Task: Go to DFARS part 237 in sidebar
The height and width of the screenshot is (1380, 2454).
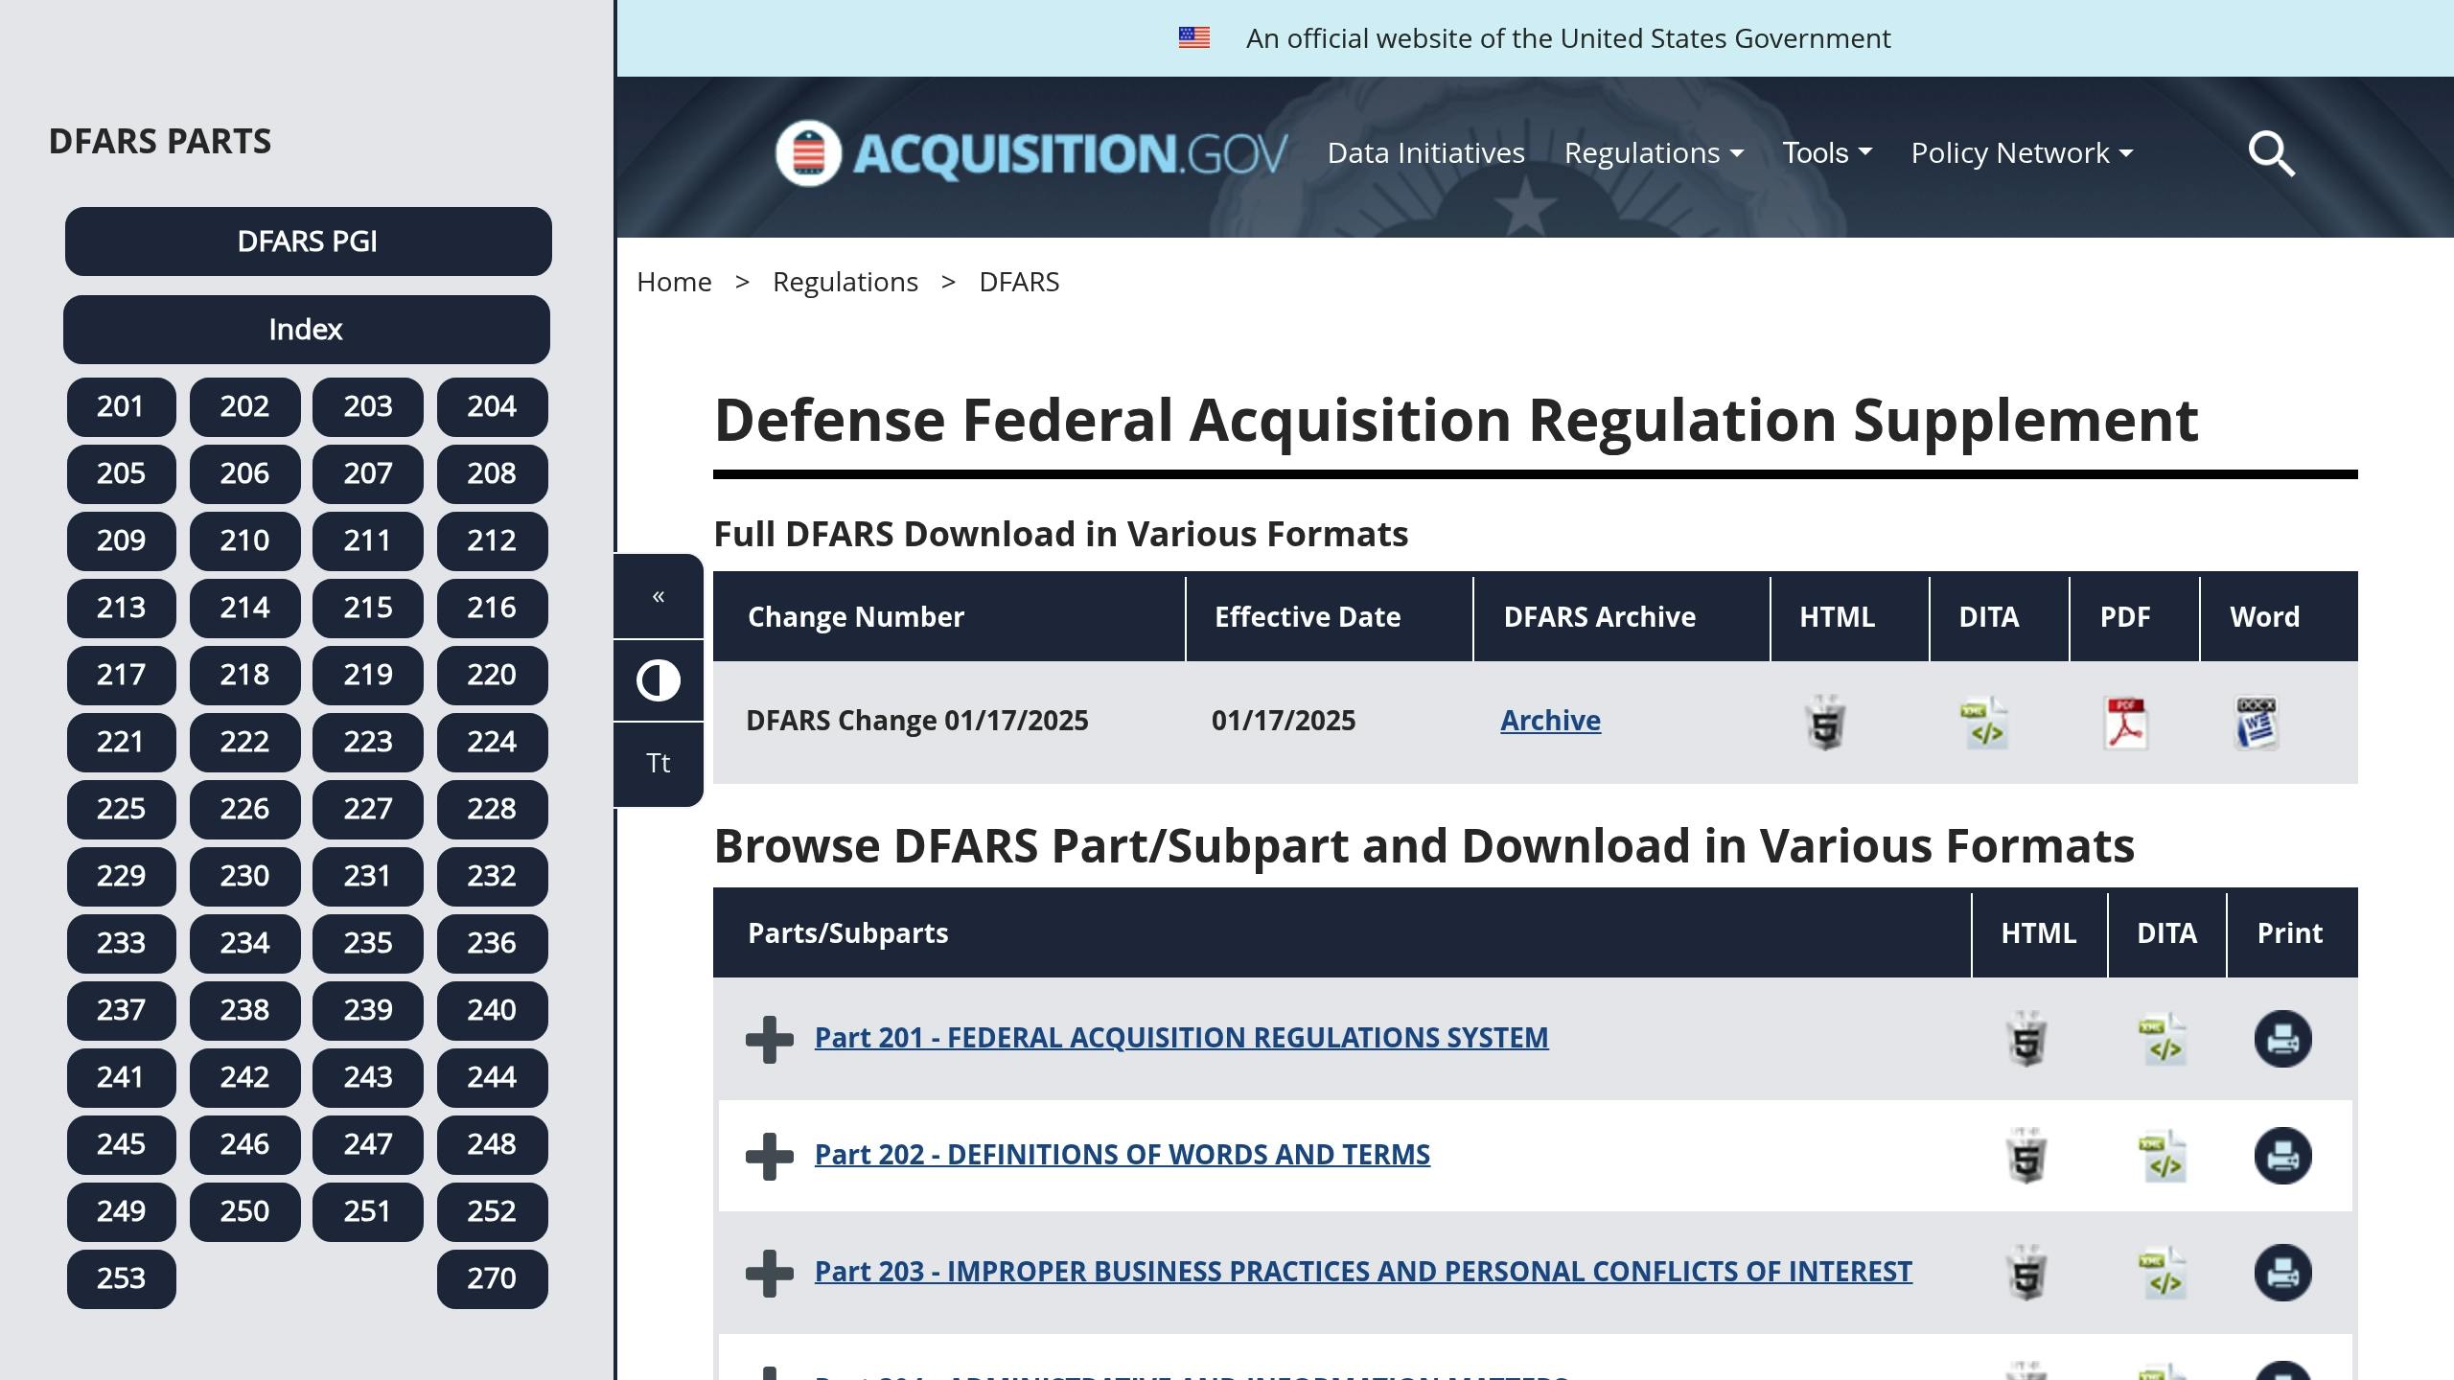Action: click(x=122, y=1011)
